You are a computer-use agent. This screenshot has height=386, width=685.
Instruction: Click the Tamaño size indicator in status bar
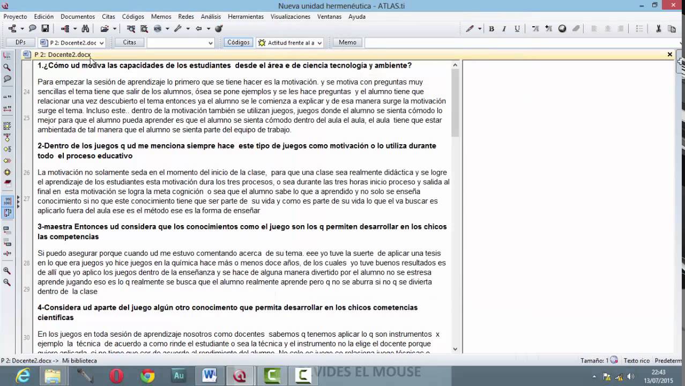(x=599, y=361)
